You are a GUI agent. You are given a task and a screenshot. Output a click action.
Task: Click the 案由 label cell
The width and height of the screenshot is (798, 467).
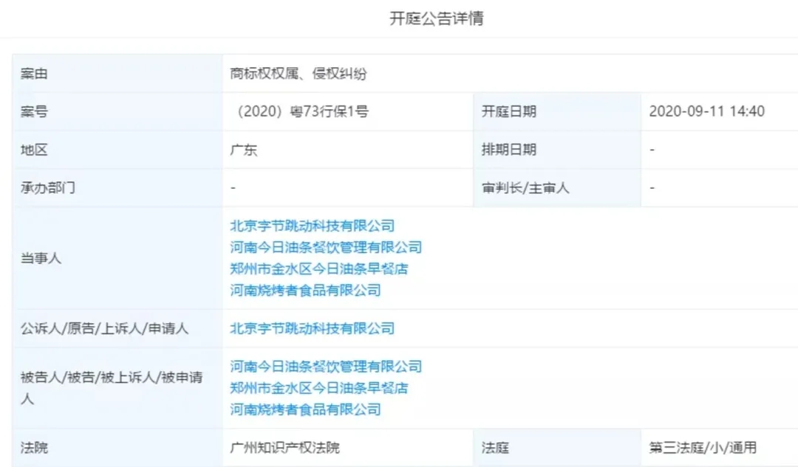(x=34, y=74)
